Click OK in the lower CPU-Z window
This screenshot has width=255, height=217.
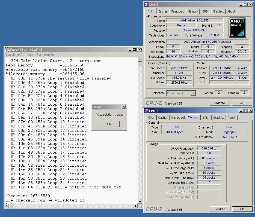[242, 209]
